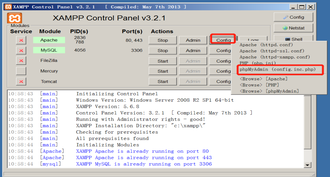Click the log scrollbar down arrow
330x177 pixels.
[x=308, y=165]
